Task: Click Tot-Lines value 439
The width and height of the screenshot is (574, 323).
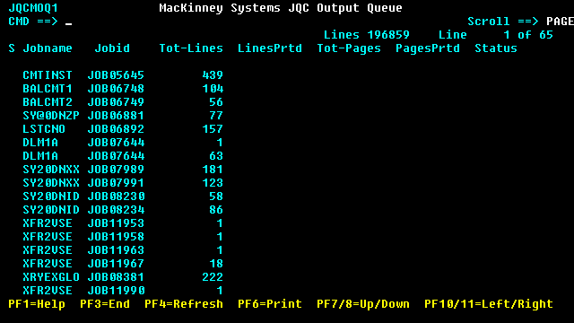Action: pyautogui.click(x=213, y=75)
